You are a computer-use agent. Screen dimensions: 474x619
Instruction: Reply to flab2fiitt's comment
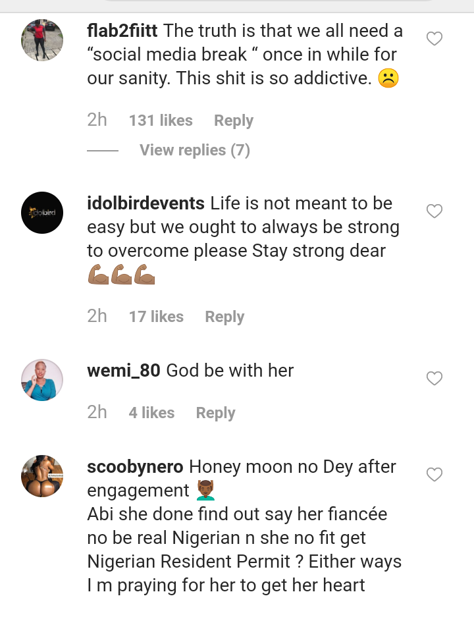[x=233, y=121]
